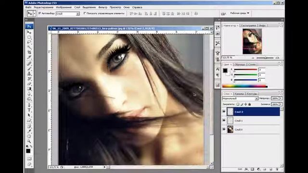Select the Path Selection tool
Viewport: 308px width, 173px height.
[x=29, y=115]
